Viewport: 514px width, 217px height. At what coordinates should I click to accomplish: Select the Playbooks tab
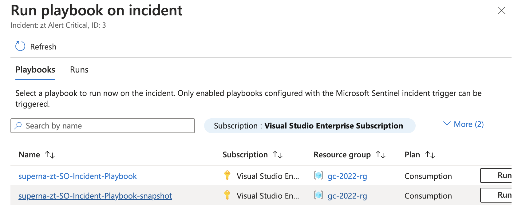[35, 70]
